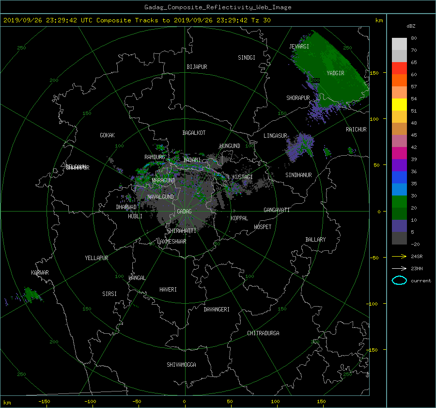Click the BIJAPUR city label
The width and height of the screenshot is (436, 408).
tap(197, 67)
